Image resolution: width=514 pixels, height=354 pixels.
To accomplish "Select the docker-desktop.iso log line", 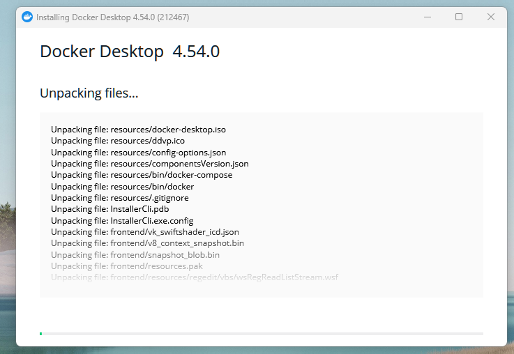I will [x=138, y=130].
